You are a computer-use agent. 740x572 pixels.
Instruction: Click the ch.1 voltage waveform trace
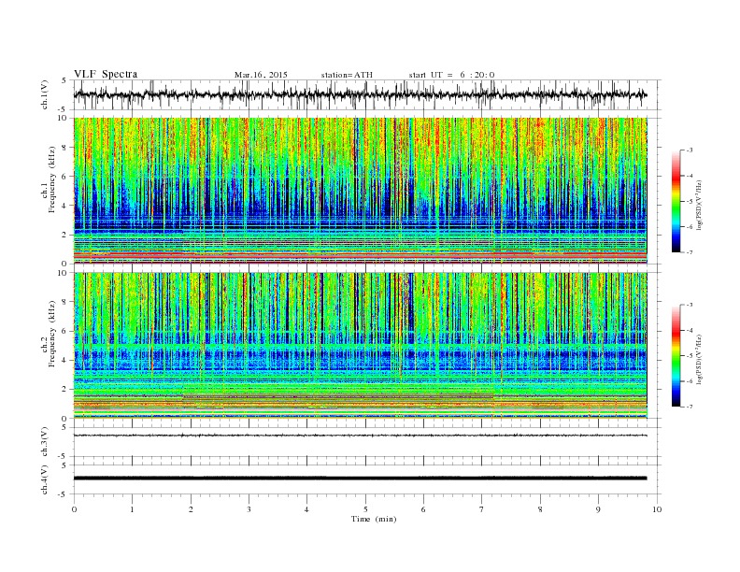click(x=360, y=94)
